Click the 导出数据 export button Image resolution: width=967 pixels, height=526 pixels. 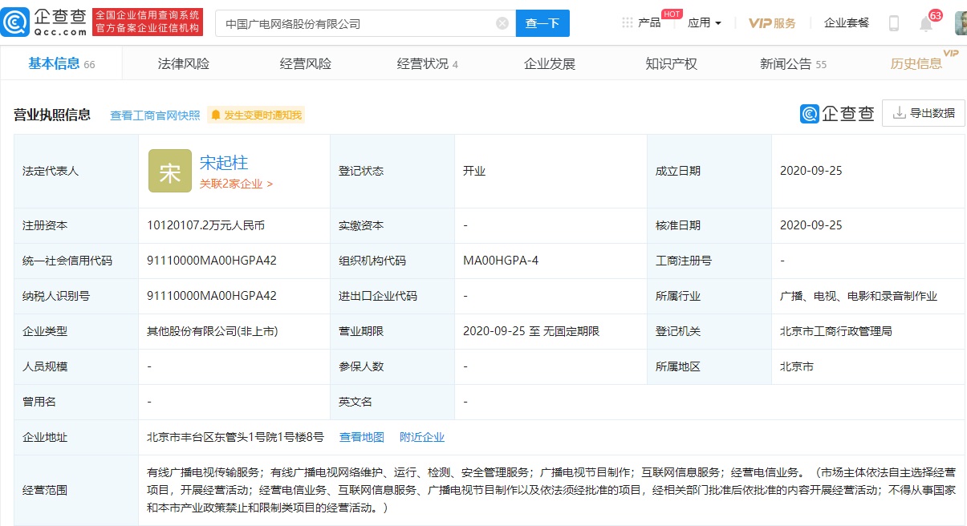click(923, 113)
